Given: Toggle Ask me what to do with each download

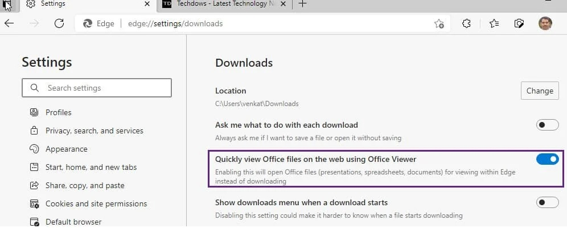Looking at the screenshot, I should click(547, 125).
